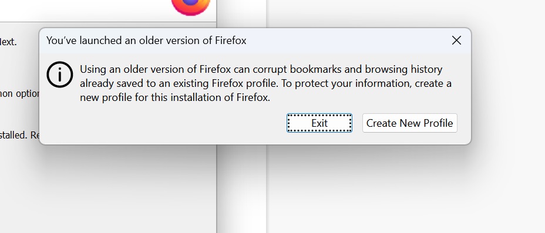This screenshot has width=545, height=233.
Task: Click the word 'Firefox' in the dialog title
Action: tap(230, 40)
